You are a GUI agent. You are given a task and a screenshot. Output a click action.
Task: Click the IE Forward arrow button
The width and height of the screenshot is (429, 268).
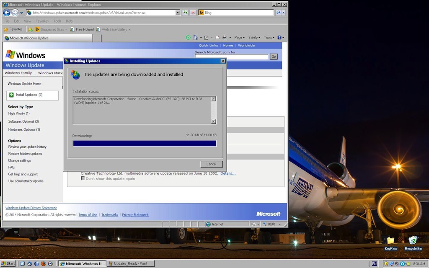pyautogui.click(x=15, y=13)
